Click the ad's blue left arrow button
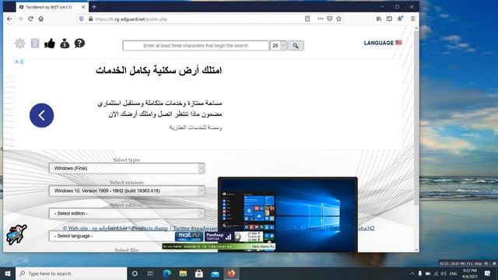The width and height of the screenshot is (498, 280). pyautogui.click(x=41, y=115)
